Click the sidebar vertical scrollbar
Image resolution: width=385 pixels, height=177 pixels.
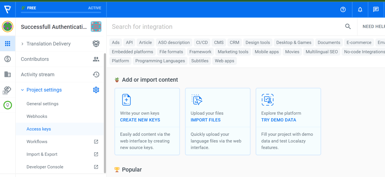tap(105, 113)
